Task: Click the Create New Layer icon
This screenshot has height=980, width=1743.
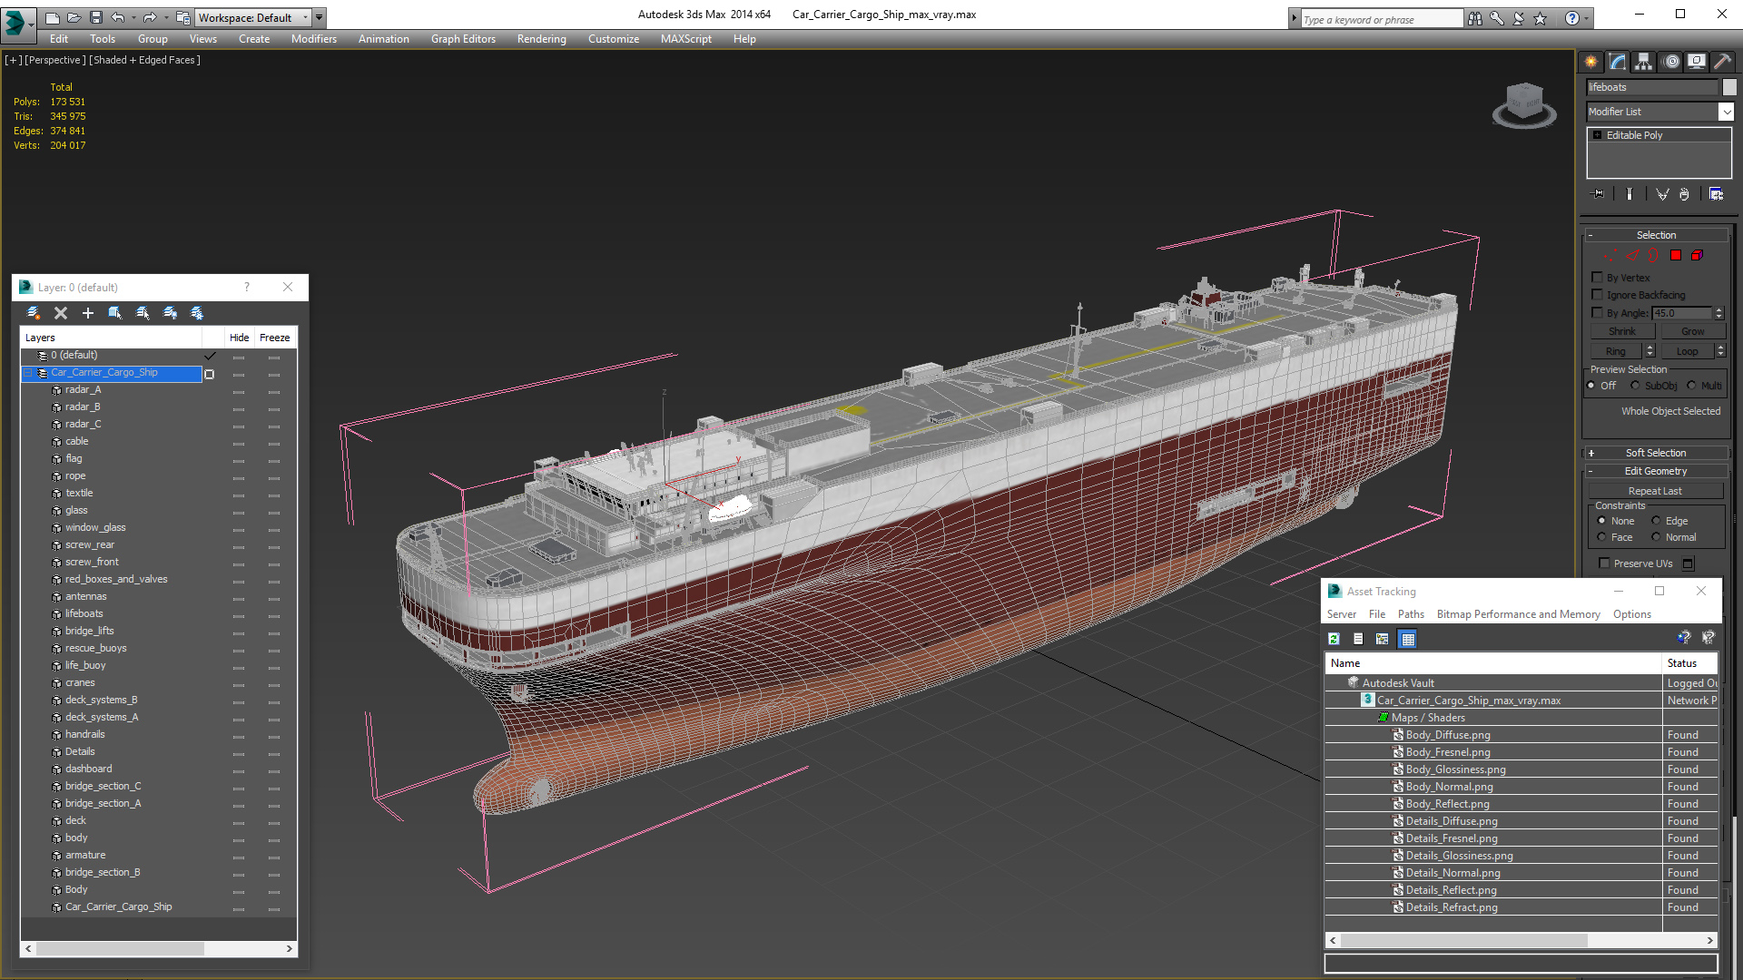Action: (34, 313)
